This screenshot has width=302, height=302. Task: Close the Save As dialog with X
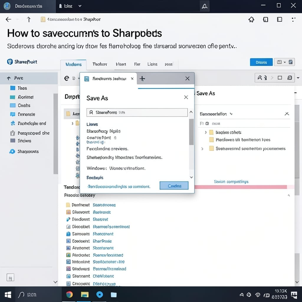[186, 97]
